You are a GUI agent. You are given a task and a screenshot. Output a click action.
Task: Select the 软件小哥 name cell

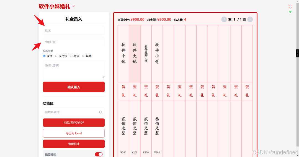pos(157,53)
